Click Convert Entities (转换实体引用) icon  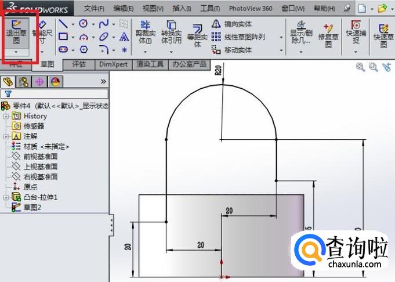pyautogui.click(x=171, y=33)
